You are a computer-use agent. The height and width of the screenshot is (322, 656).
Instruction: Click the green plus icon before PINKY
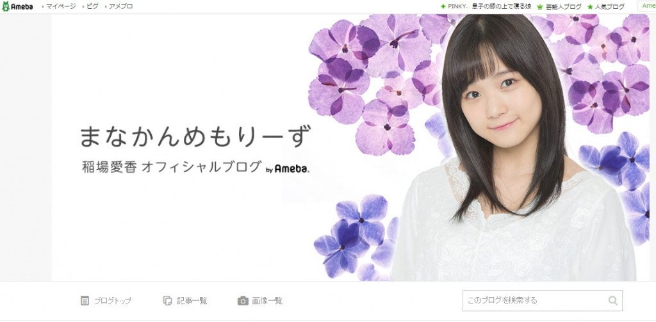(443, 6)
